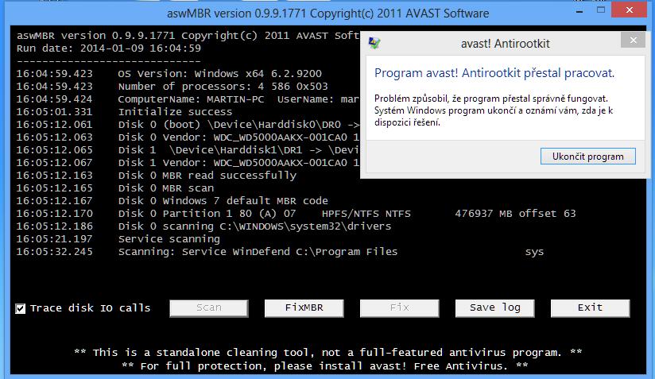Click the avast! Antirootkit dialog title
This screenshot has height=379, width=655.
tap(505, 44)
